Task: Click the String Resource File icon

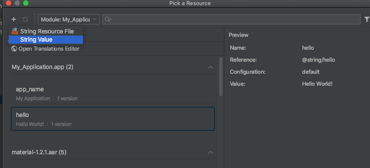Action: click(15, 31)
